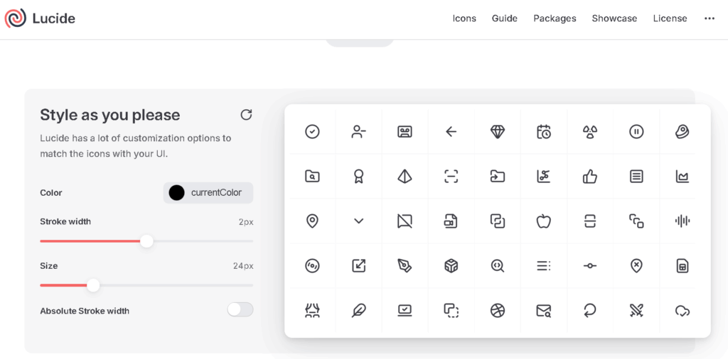Click the feather icon

(x=359, y=311)
